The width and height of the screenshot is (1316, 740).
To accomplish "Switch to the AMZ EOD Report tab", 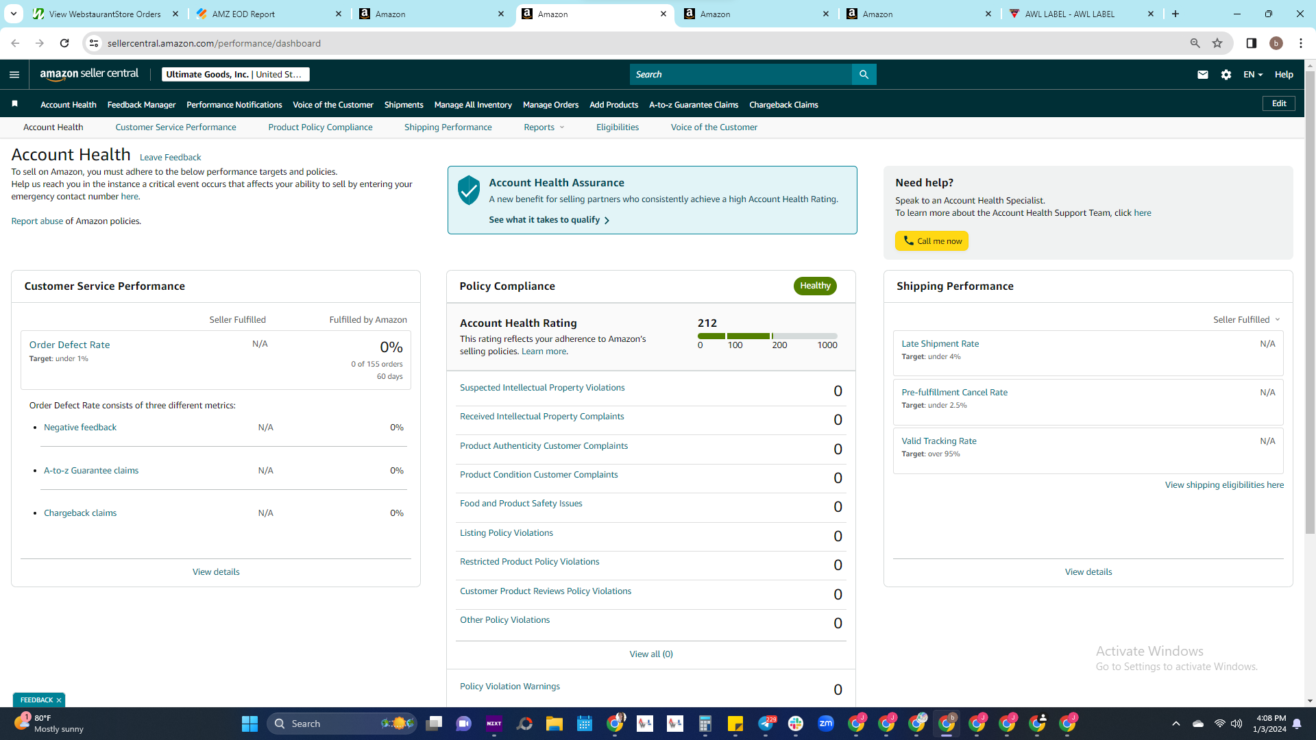I will pos(268,14).
